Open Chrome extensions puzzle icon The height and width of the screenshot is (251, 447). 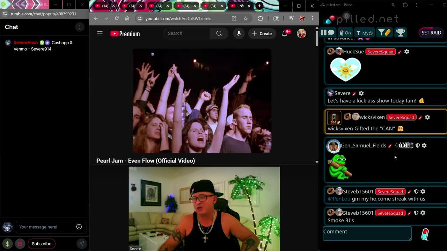coord(261,18)
